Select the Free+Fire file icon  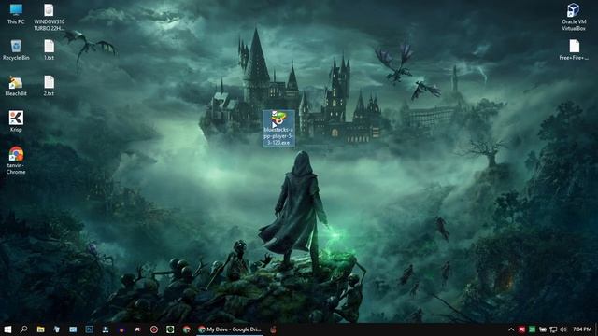(574, 49)
